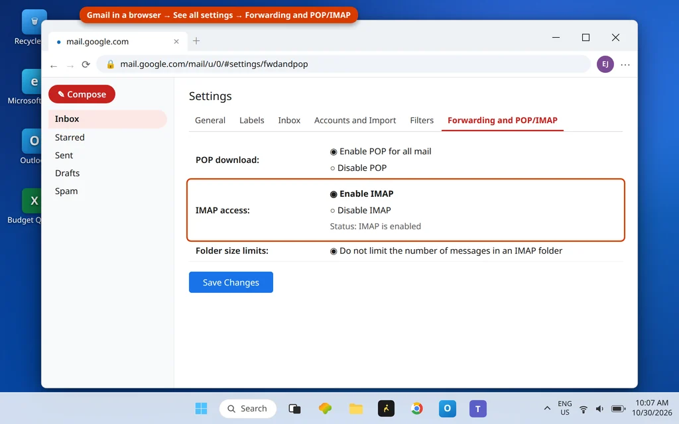Click the padlock icon in address bar

pyautogui.click(x=111, y=64)
